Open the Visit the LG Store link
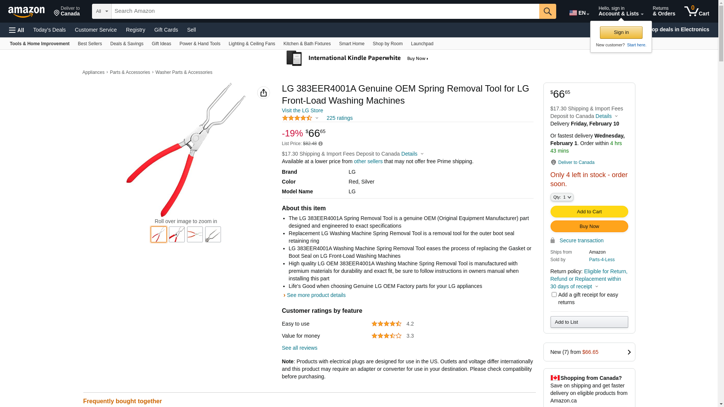Screen dimensions: 724x407 coord(302,110)
